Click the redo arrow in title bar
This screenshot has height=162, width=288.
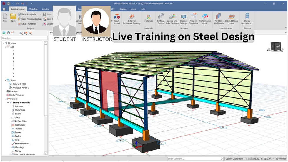pos(18,4)
